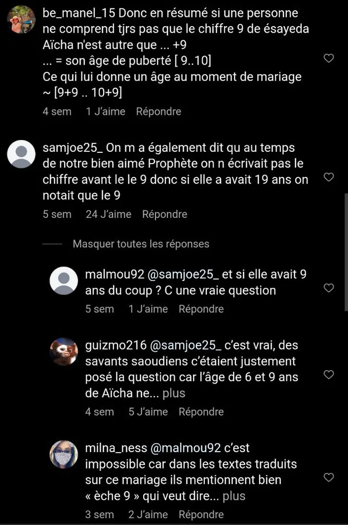View the 24 J'aime on samjoe25_'s comment
348x525 pixels.
108,214
